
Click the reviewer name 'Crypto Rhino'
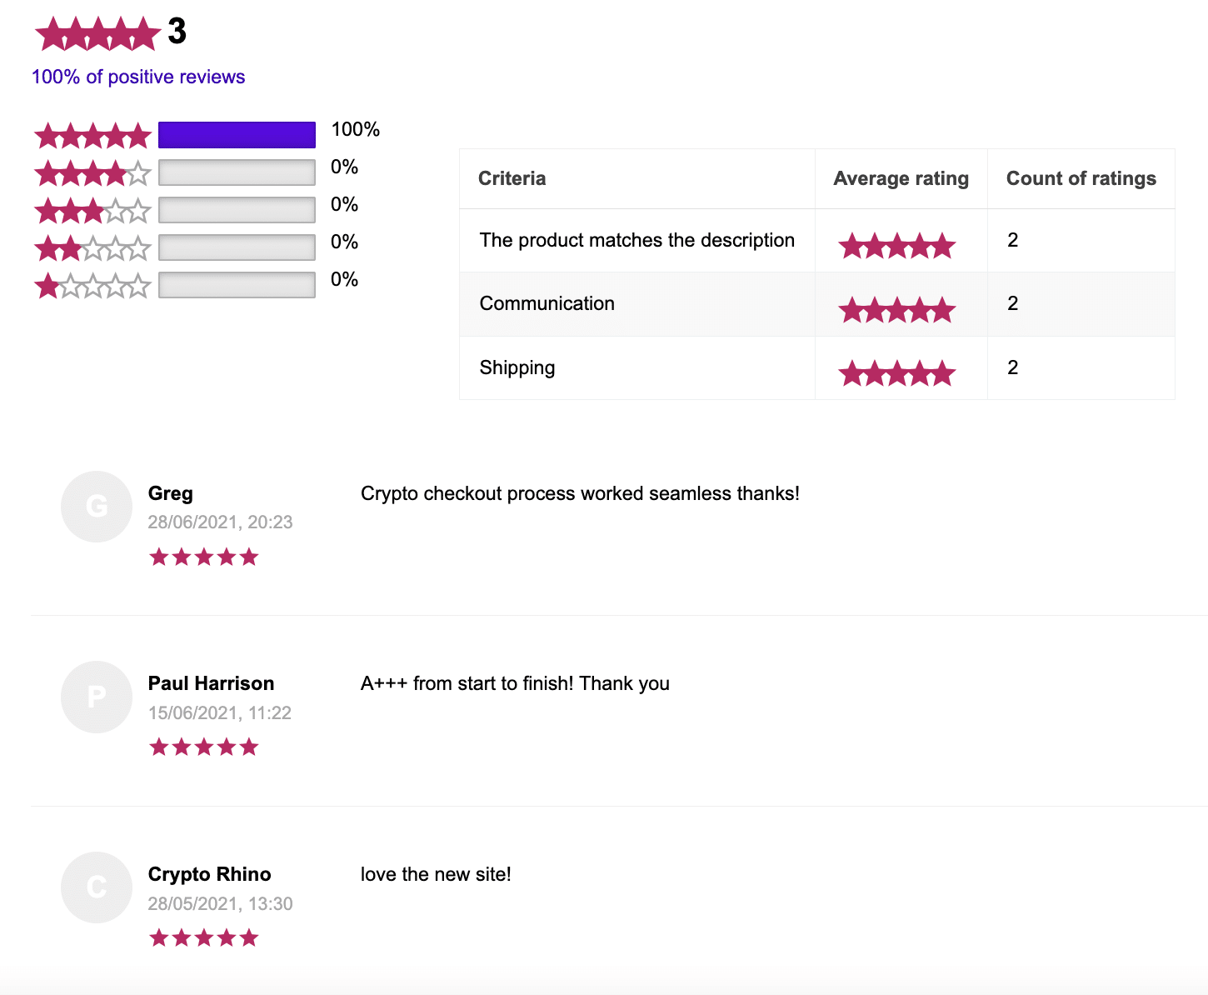tap(209, 874)
